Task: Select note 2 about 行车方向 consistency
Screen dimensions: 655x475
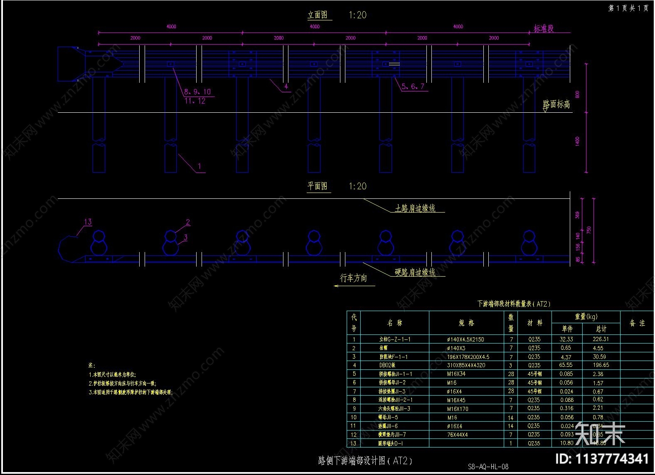Action: (123, 383)
